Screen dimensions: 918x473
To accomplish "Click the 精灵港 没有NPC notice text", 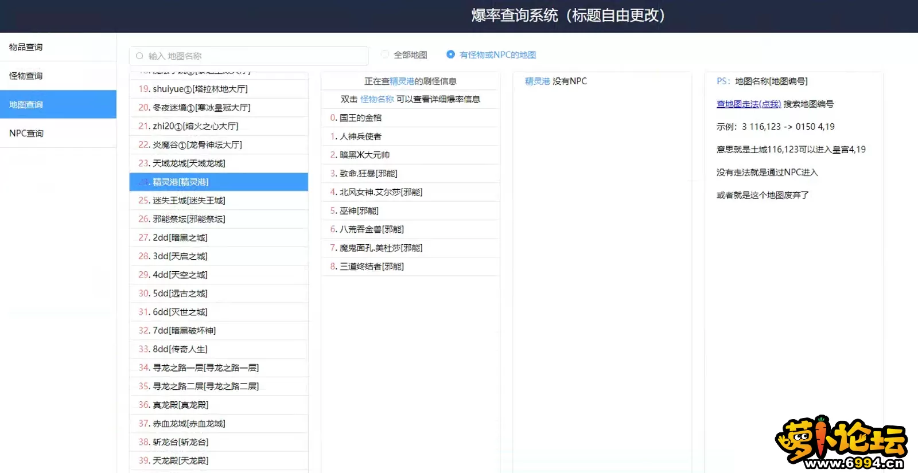I will tap(556, 81).
